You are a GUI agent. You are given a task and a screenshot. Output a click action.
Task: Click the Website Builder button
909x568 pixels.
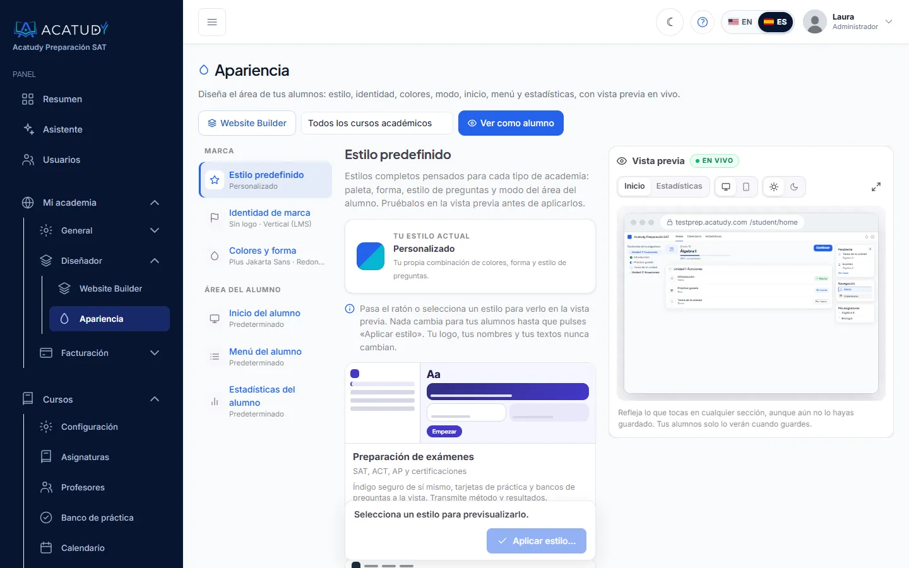click(247, 123)
